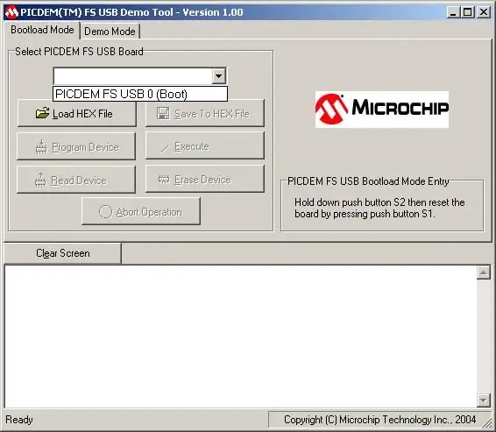Open the board selection dropdown arrow

218,76
